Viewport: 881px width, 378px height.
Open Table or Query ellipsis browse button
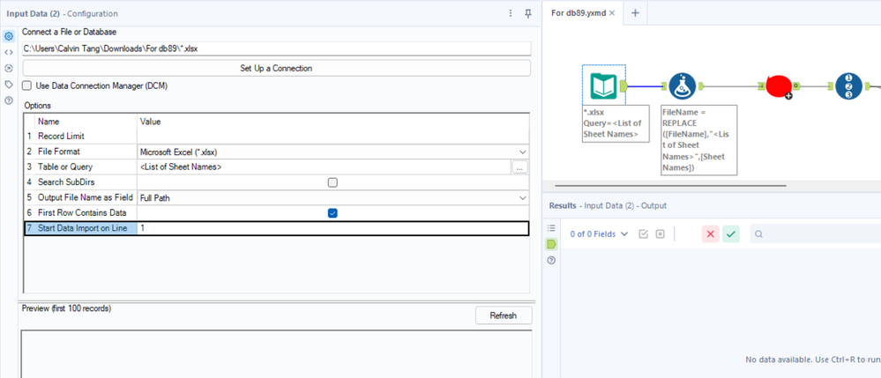[x=519, y=167]
